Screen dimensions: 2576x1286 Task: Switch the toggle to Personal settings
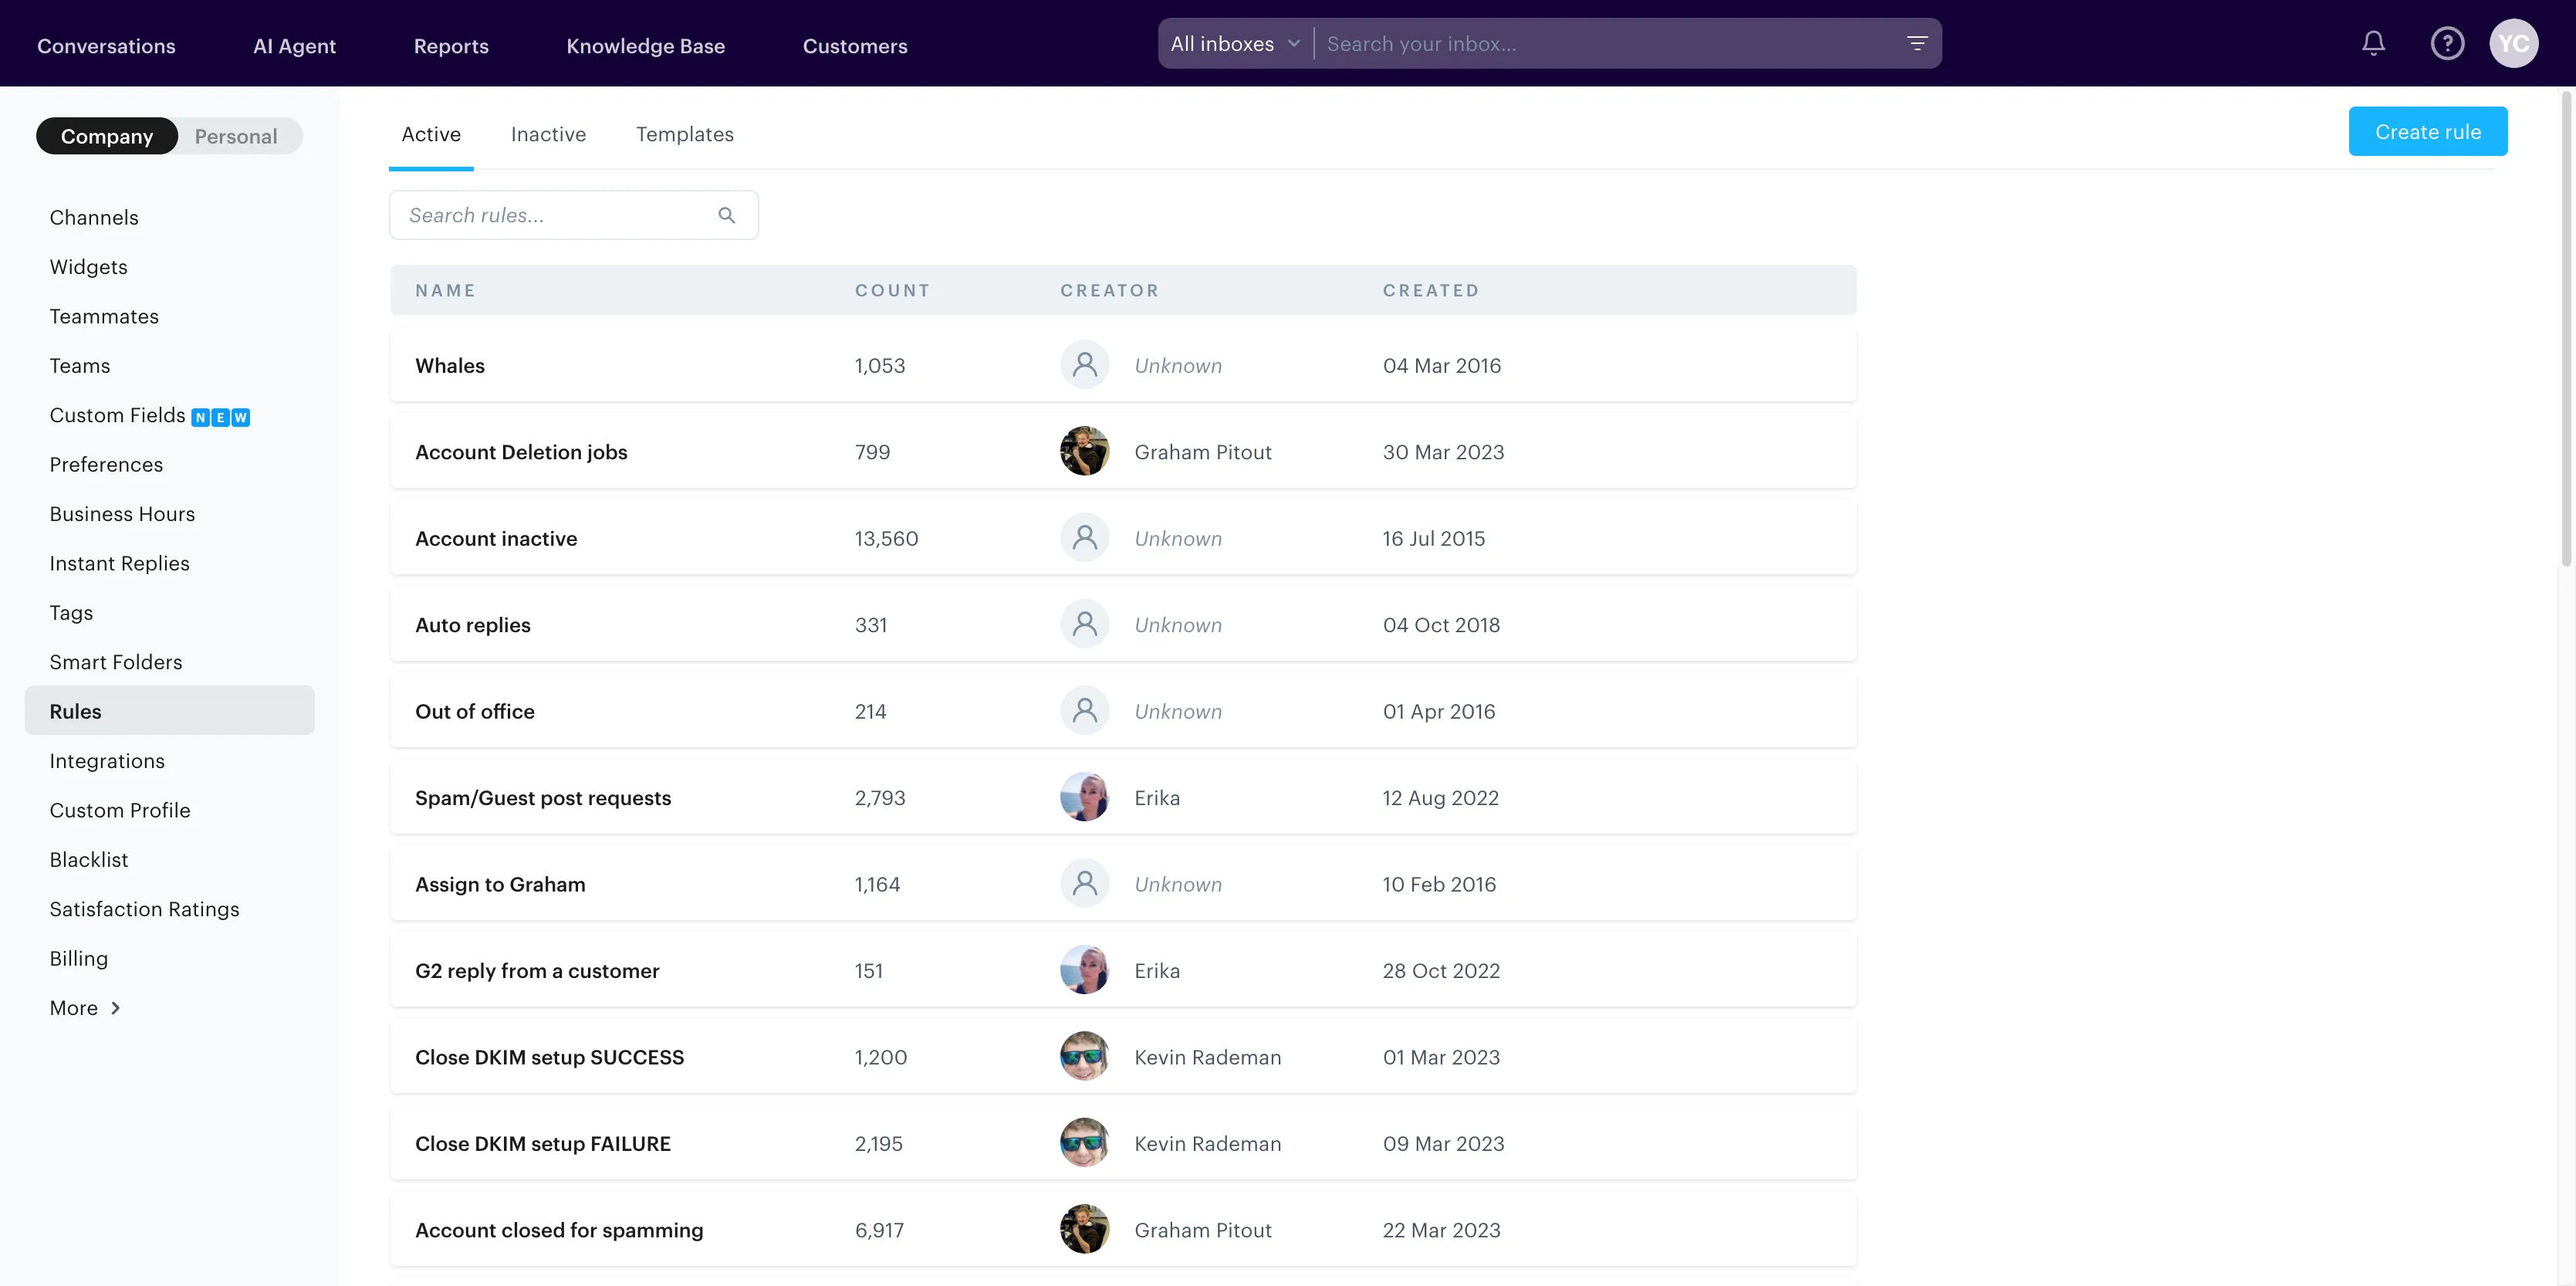click(236, 136)
